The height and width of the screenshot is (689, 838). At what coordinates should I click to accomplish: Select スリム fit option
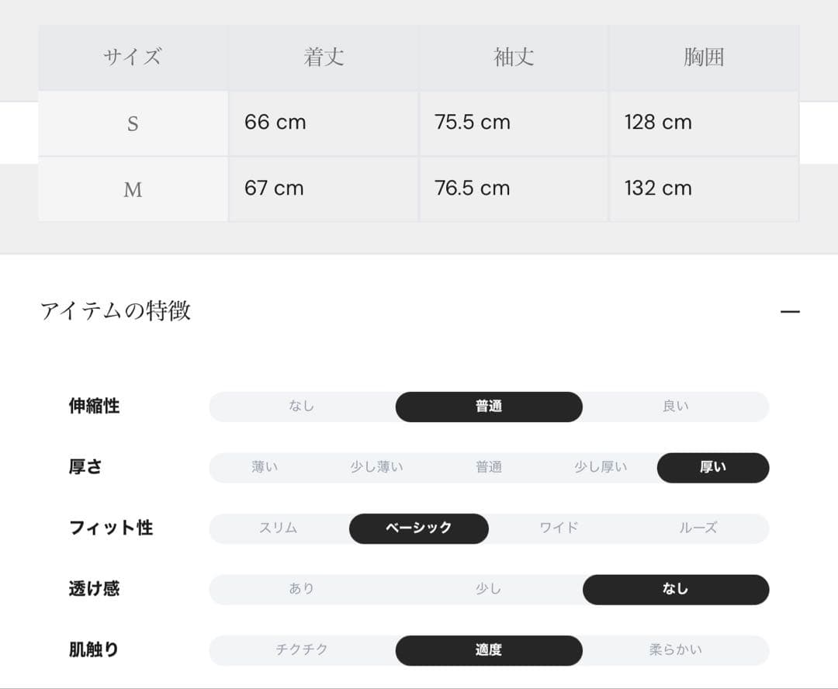[279, 528]
